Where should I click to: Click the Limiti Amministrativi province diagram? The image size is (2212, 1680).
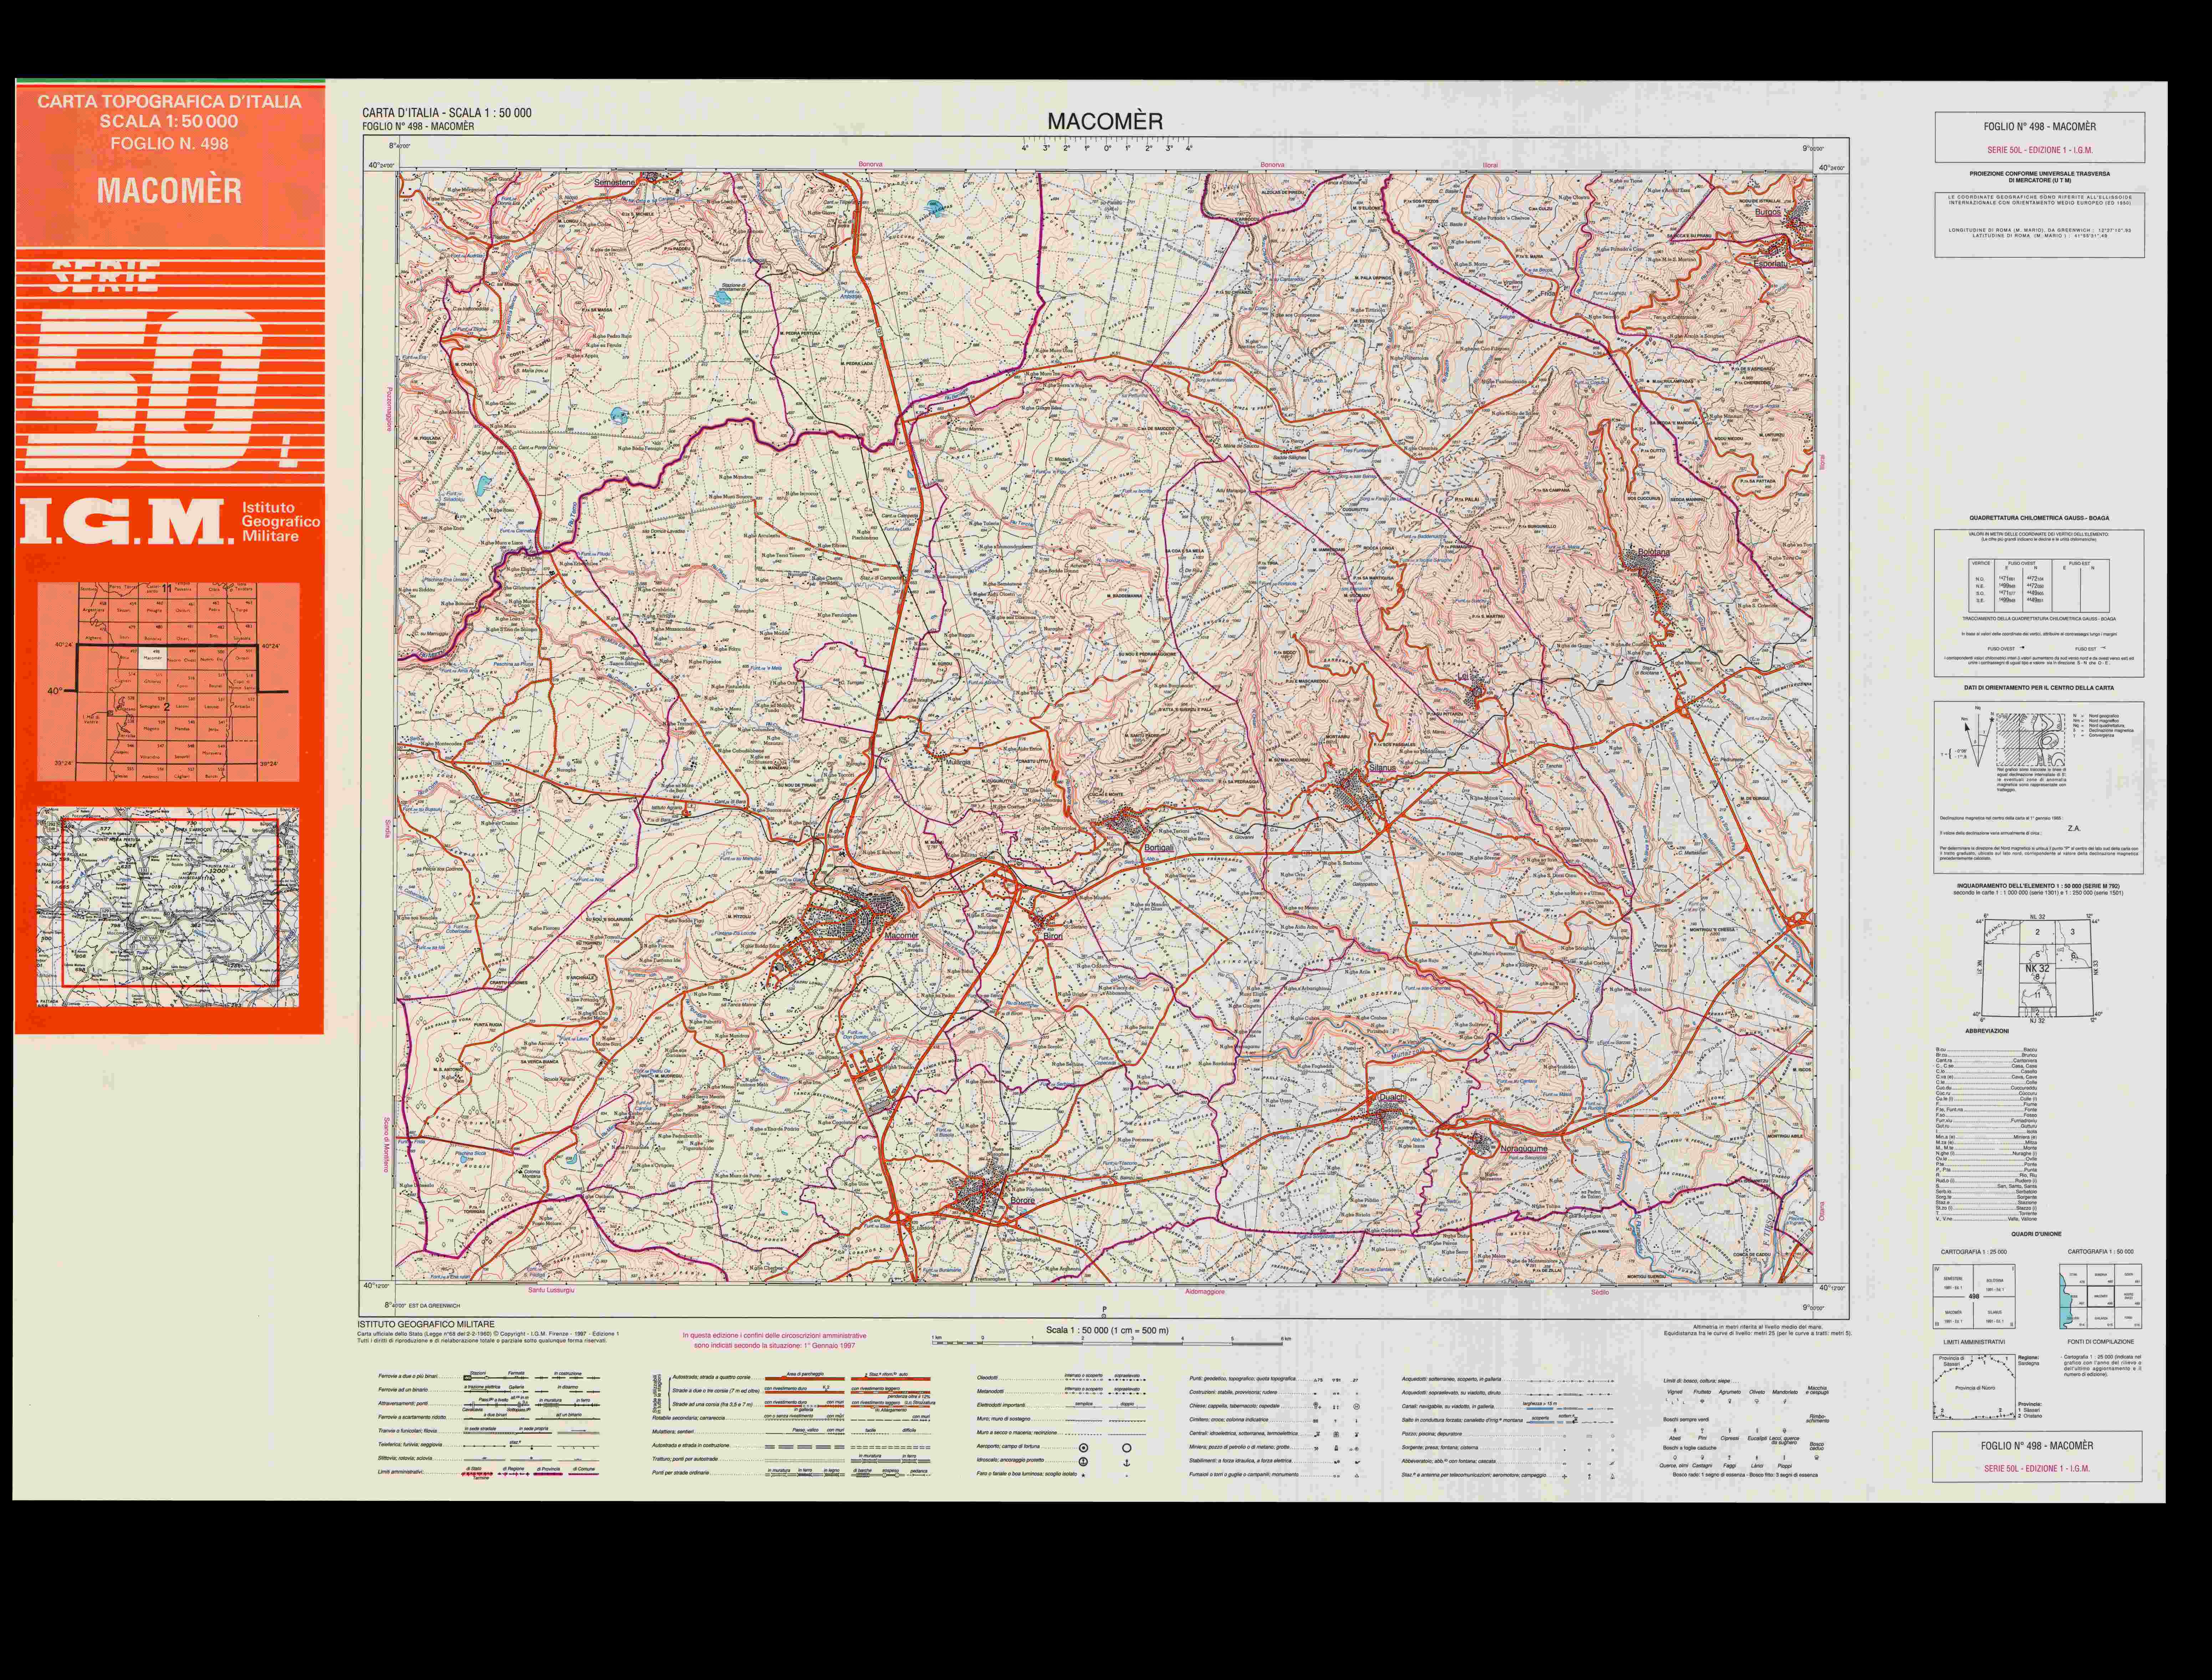1974,1388
